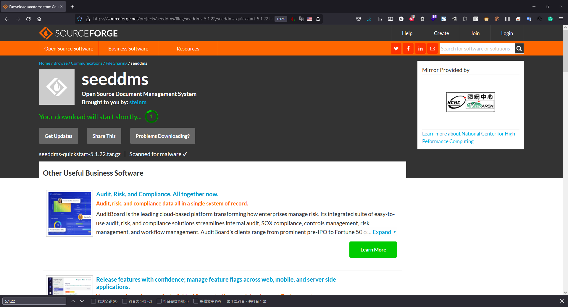Go to next find match arrow
568x307 pixels.
click(82, 301)
